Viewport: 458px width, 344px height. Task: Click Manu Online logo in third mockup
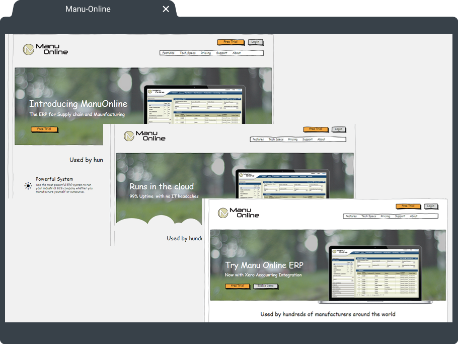(239, 213)
